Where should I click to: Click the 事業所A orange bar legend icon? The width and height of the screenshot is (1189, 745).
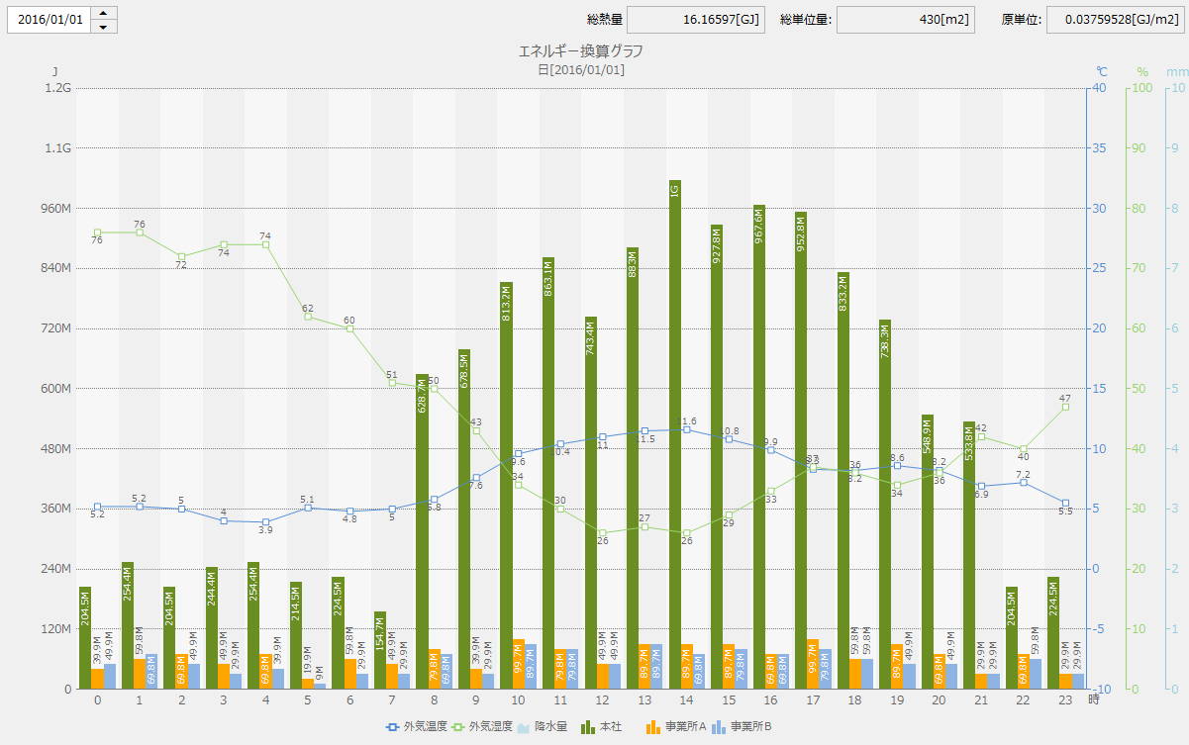pyautogui.click(x=653, y=727)
